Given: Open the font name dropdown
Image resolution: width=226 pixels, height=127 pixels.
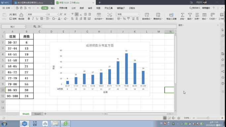Looking at the screenshot, I should point(46,15).
